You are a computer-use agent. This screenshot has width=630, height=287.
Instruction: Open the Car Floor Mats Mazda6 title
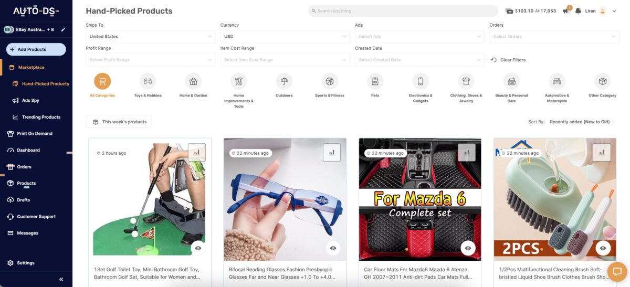[419, 273]
